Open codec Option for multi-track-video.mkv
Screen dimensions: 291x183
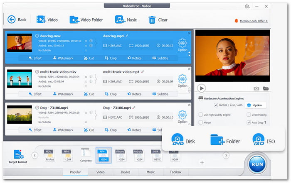click(182, 81)
